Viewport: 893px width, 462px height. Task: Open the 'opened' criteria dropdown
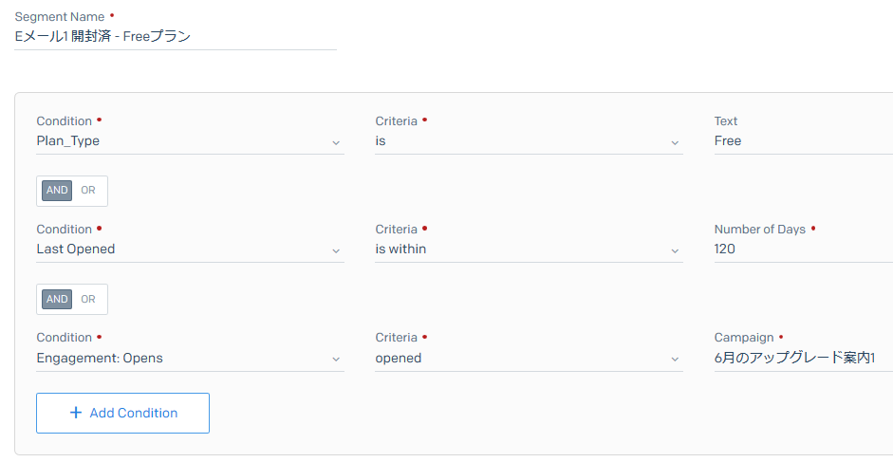pyautogui.click(x=530, y=359)
